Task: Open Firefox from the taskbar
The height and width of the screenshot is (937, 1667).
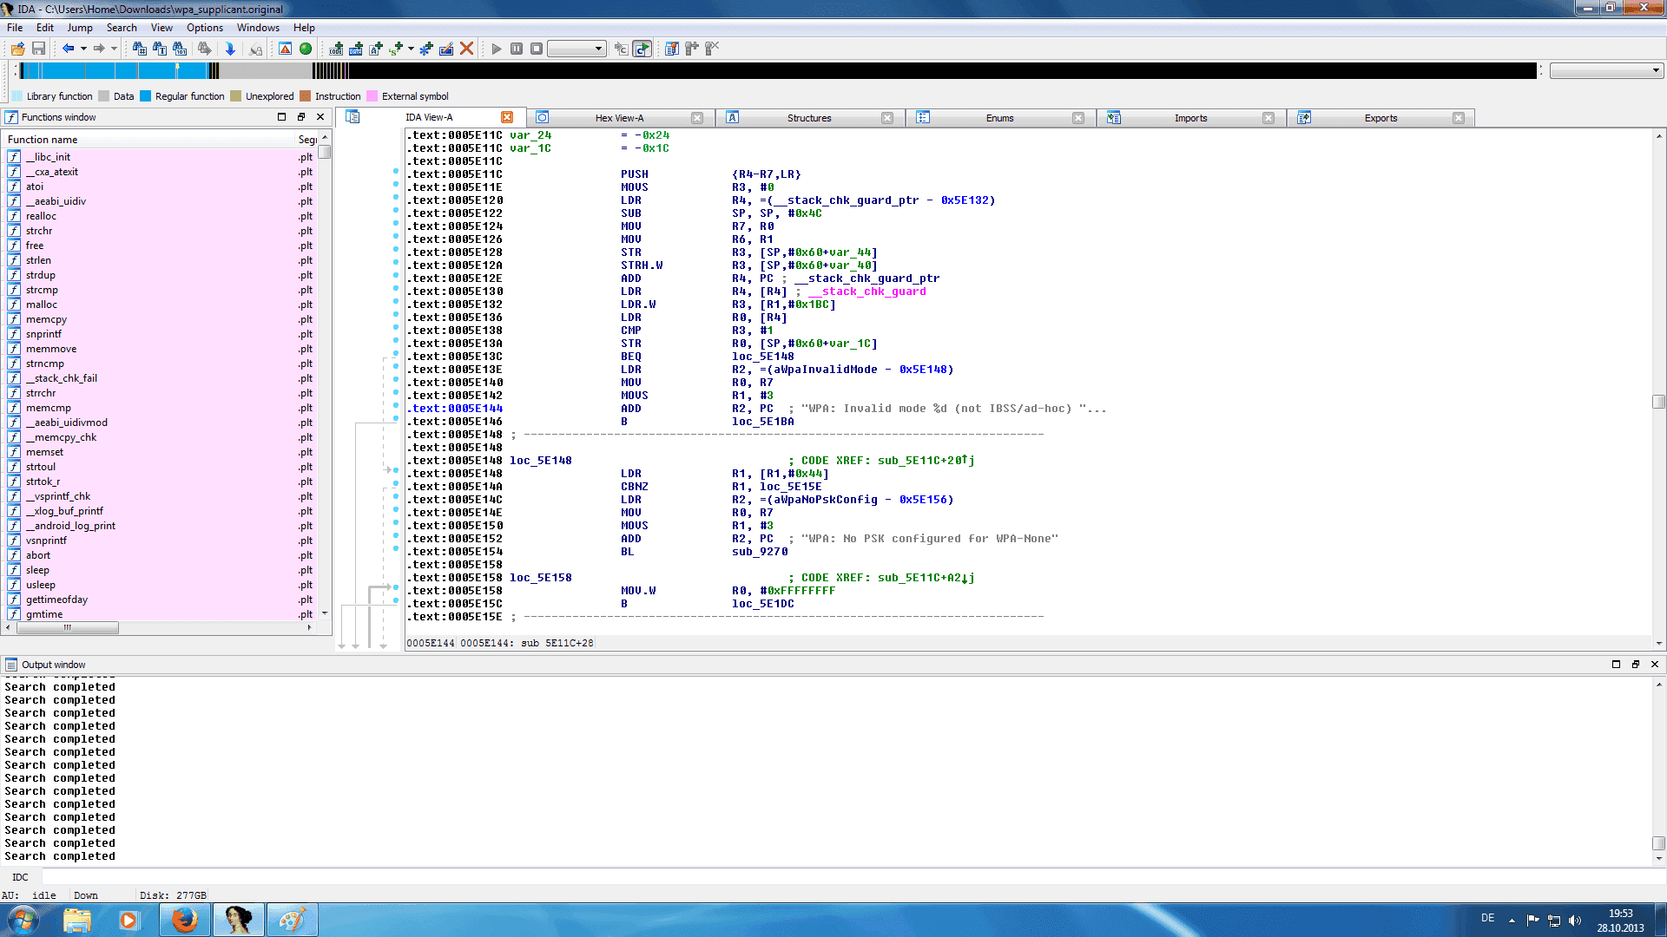Action: 184,920
